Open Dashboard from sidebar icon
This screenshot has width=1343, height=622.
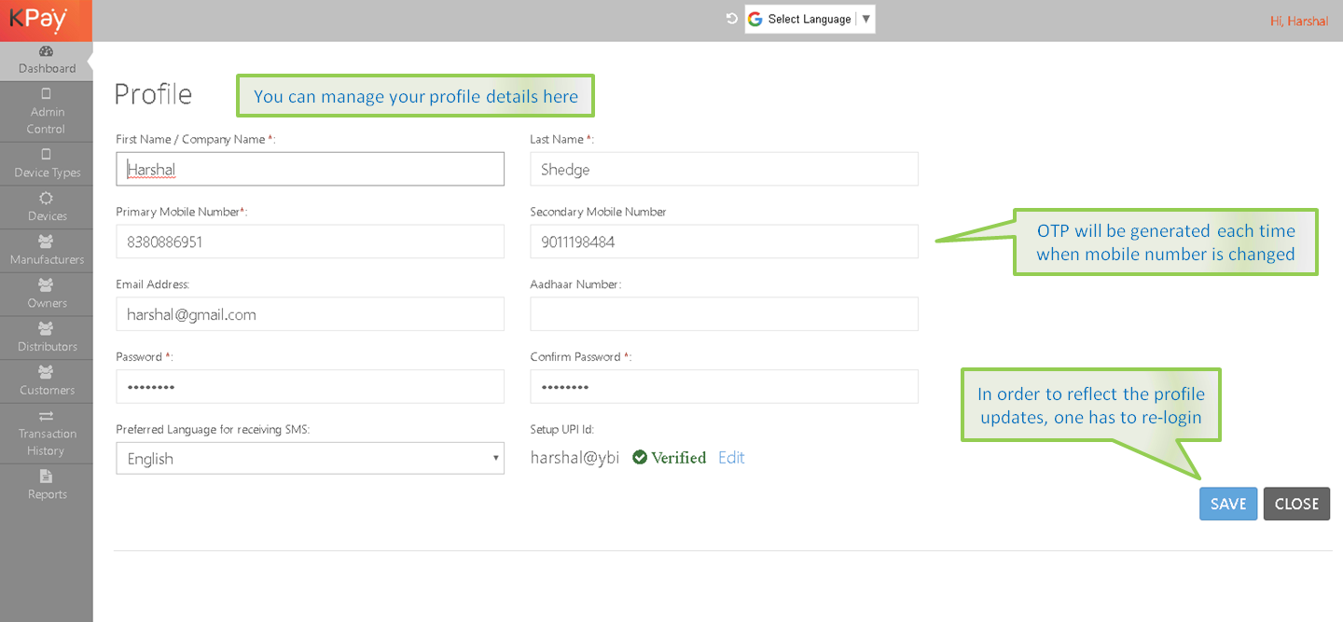pos(47,52)
